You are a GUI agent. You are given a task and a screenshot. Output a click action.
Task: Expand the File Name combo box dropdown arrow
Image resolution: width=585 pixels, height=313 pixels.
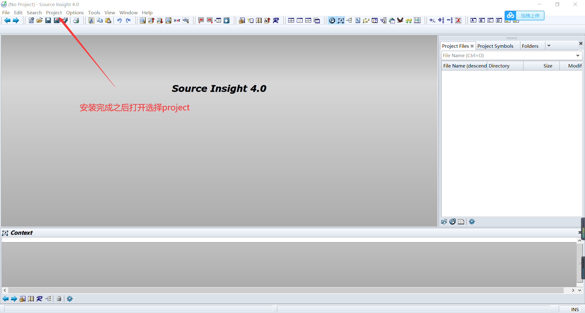(x=578, y=55)
